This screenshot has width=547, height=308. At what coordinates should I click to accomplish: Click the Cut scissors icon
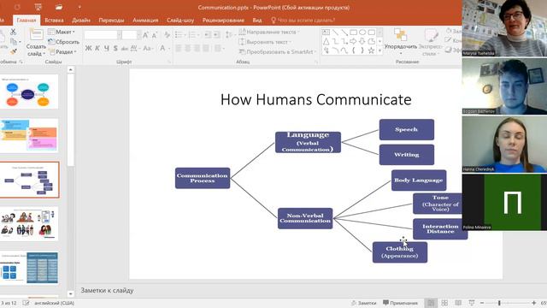pos(14,32)
